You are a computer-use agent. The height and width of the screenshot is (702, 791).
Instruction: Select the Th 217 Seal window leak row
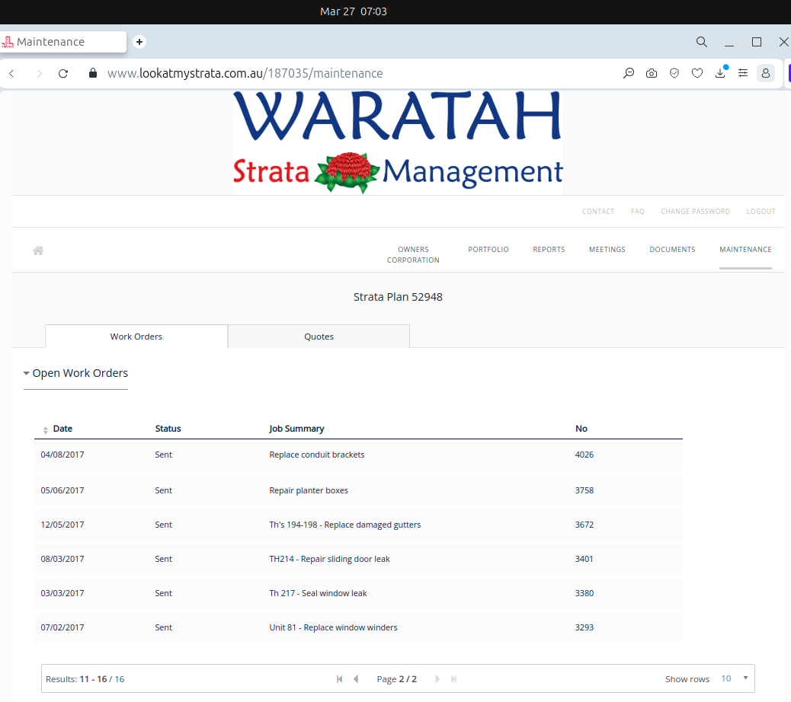[x=358, y=593]
